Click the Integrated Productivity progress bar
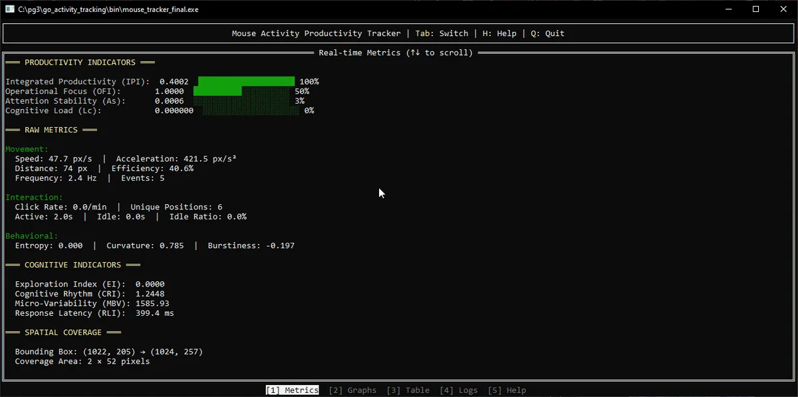This screenshot has height=397, width=798. (246, 82)
